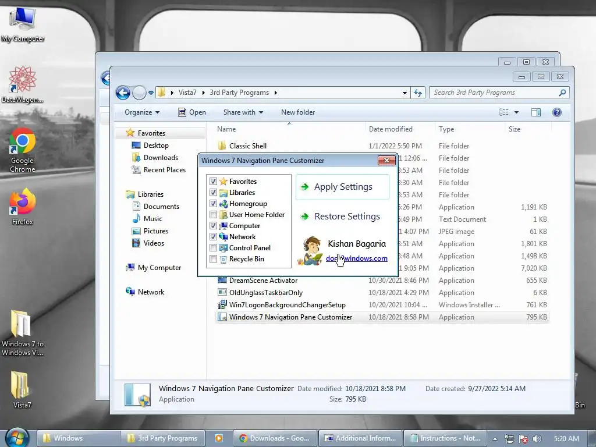Open the Start button orb
The width and height of the screenshot is (596, 447).
[x=17, y=438]
